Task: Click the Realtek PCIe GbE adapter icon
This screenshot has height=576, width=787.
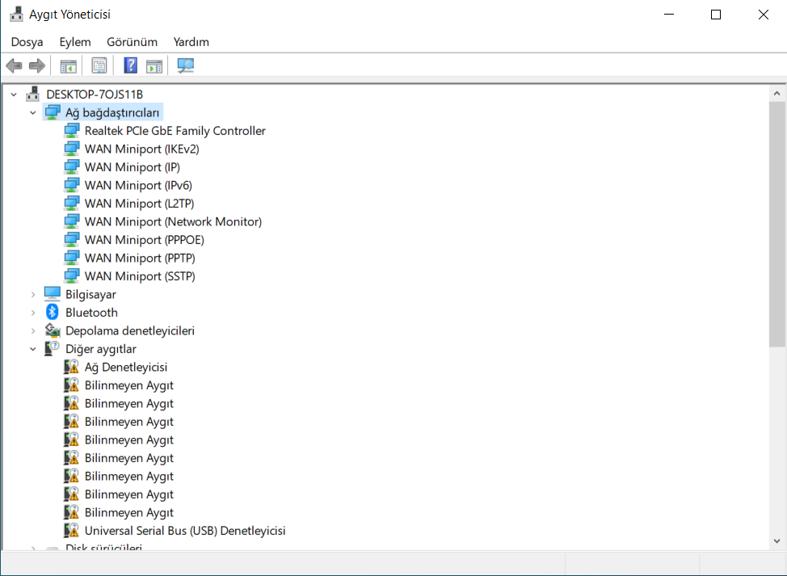Action: (72, 130)
